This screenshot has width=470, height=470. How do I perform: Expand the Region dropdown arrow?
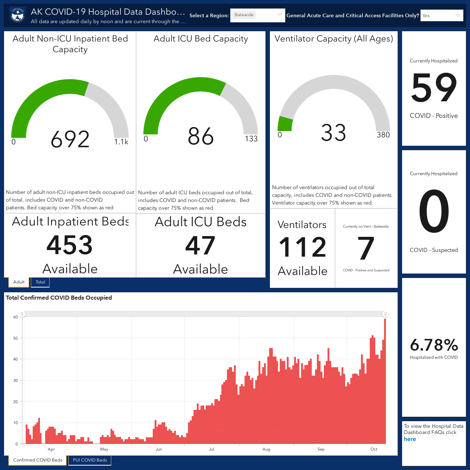pyautogui.click(x=279, y=15)
